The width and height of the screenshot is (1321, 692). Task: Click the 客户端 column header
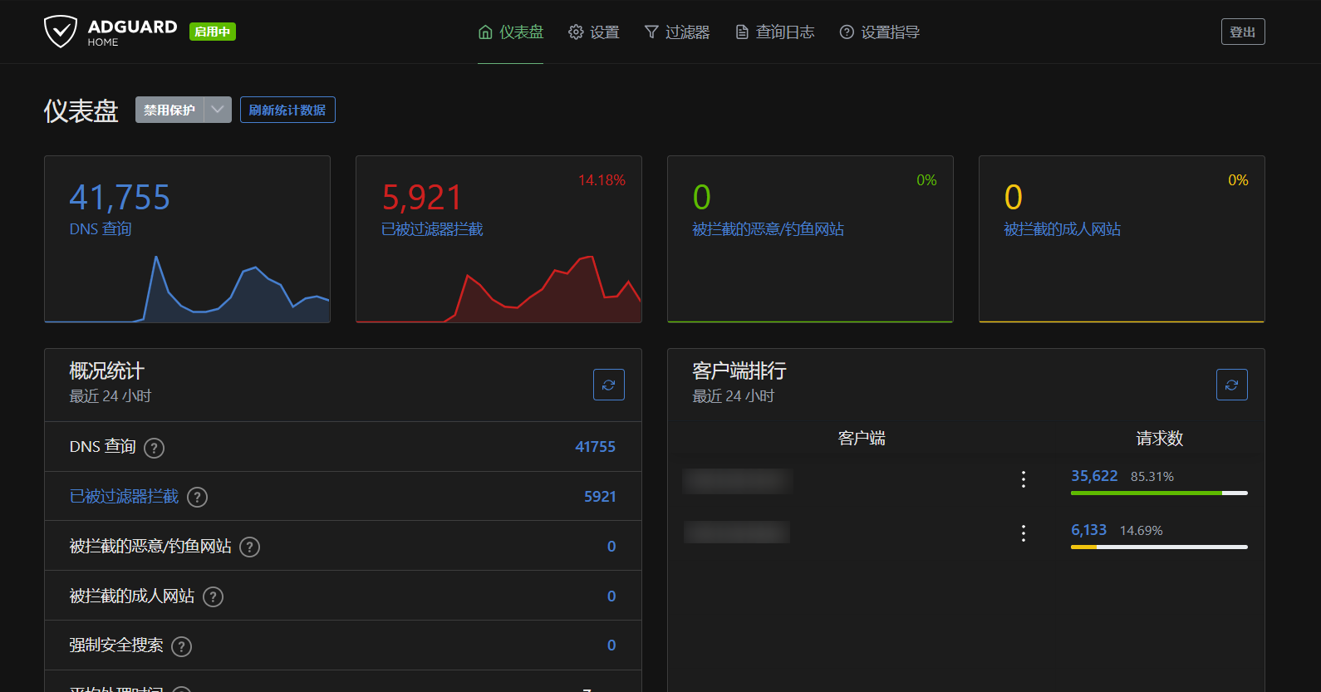click(x=862, y=439)
